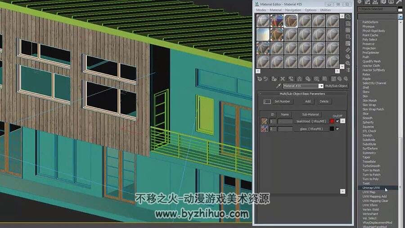Click the Sample Type sphere icon
The width and height of the screenshot is (405, 228).
pos(348,17)
